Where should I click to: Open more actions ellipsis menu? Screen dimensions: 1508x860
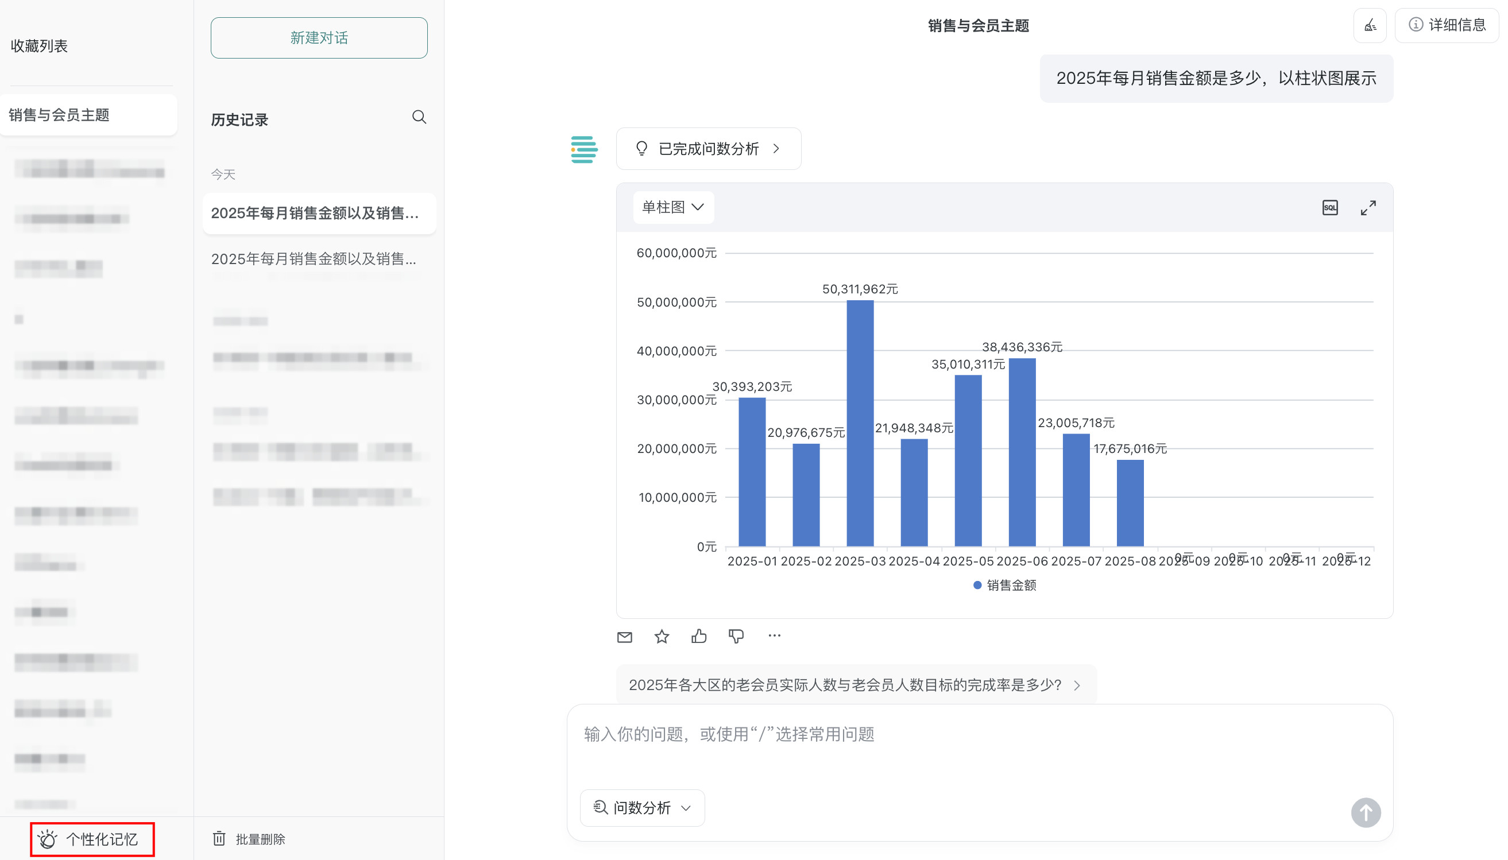[774, 636]
